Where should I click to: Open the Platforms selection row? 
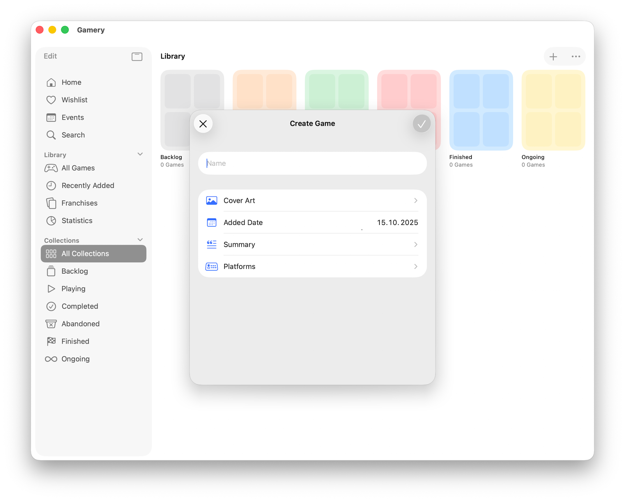(x=312, y=266)
